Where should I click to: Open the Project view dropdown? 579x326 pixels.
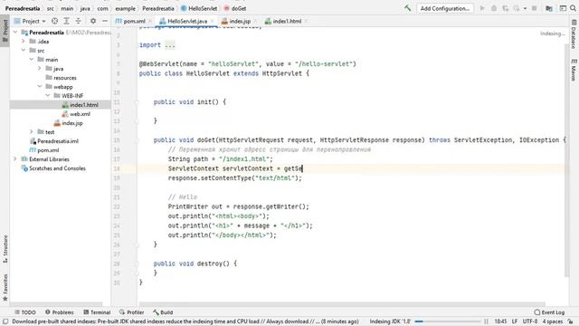click(x=30, y=21)
